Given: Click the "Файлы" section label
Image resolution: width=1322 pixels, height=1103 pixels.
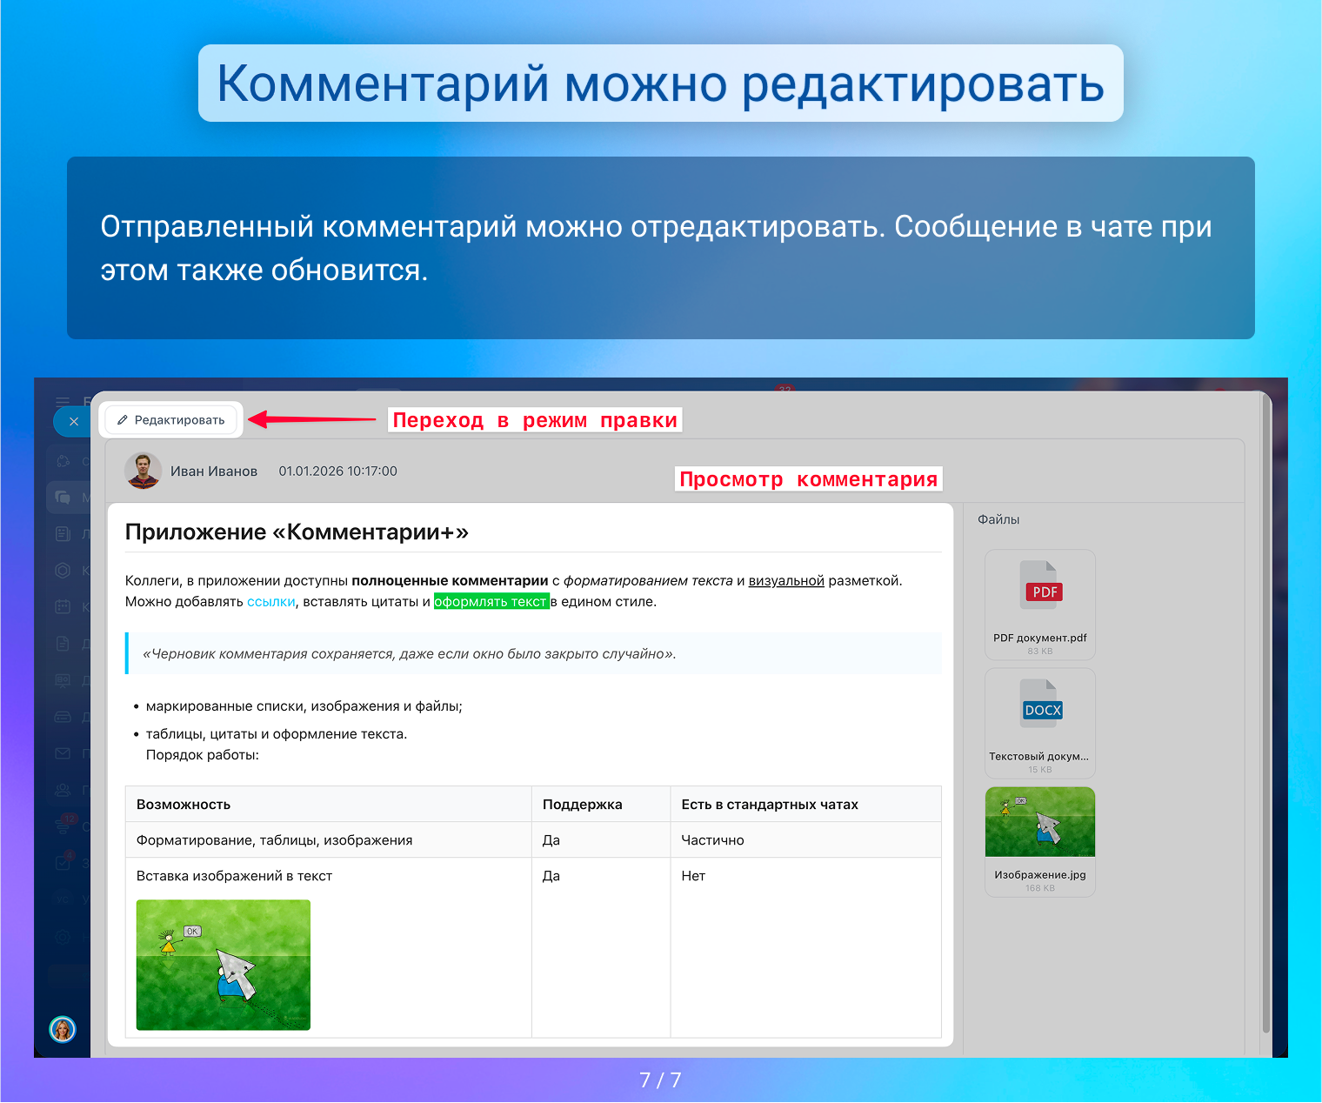Looking at the screenshot, I should point(998,519).
